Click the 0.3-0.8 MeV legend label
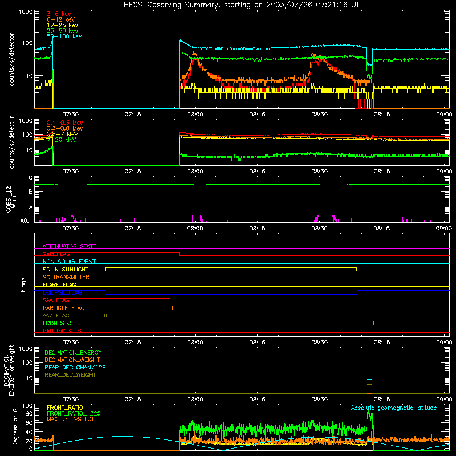This screenshot has width=456, height=456. click(65, 128)
